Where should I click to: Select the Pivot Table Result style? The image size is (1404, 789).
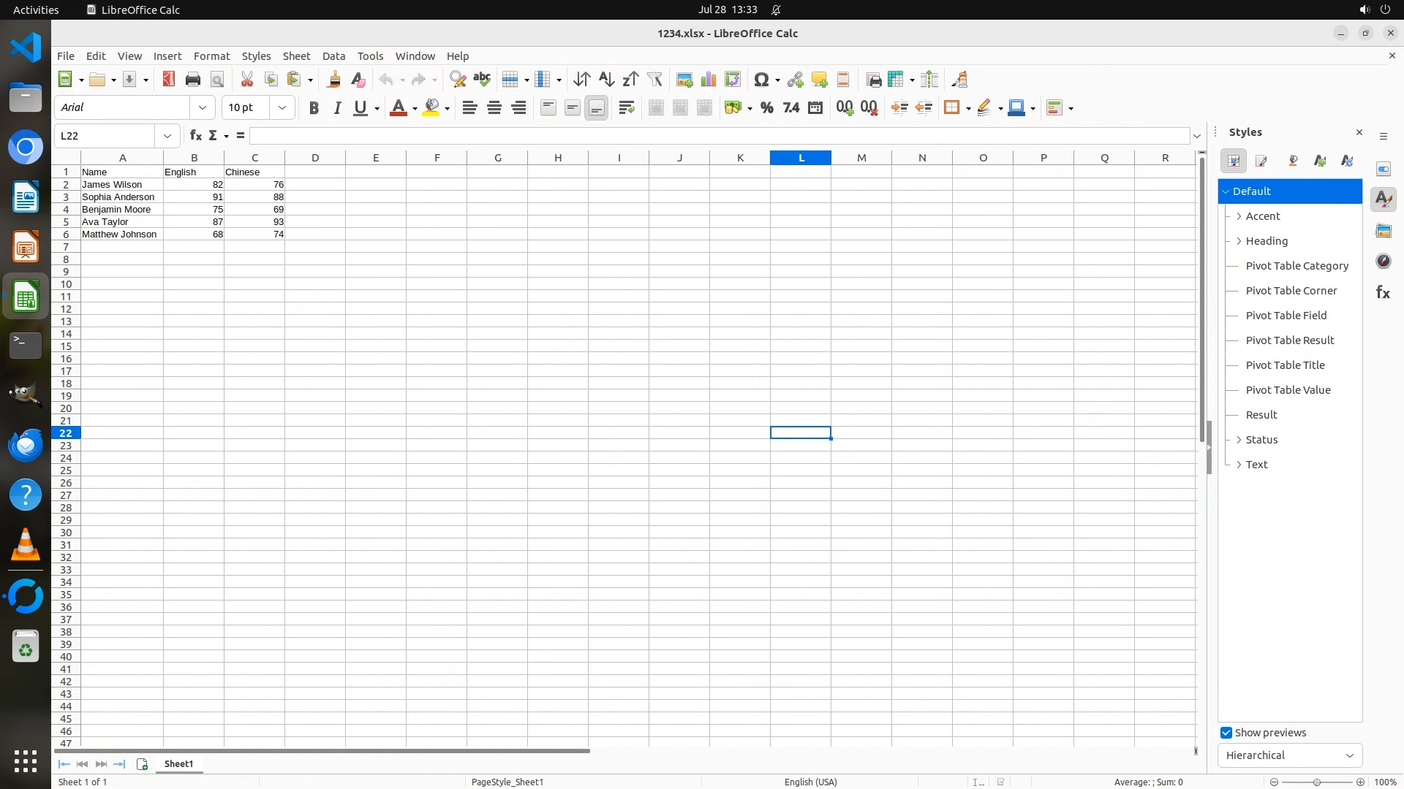point(1289,340)
